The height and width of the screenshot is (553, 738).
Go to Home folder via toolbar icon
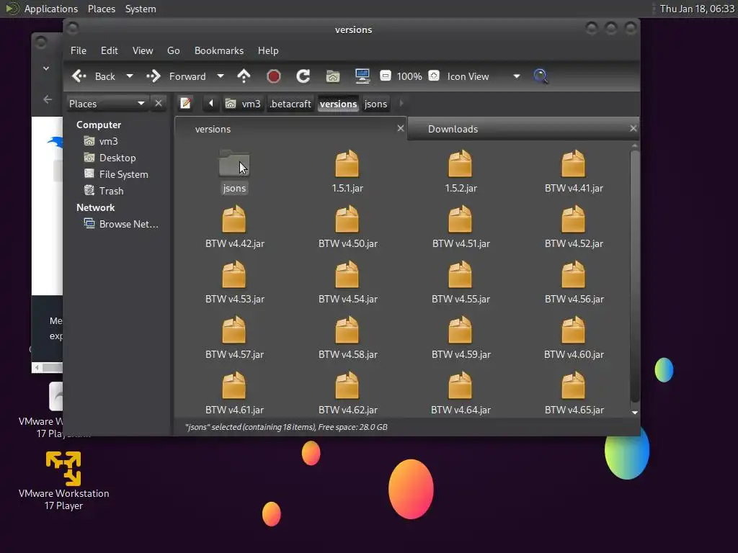pos(332,76)
